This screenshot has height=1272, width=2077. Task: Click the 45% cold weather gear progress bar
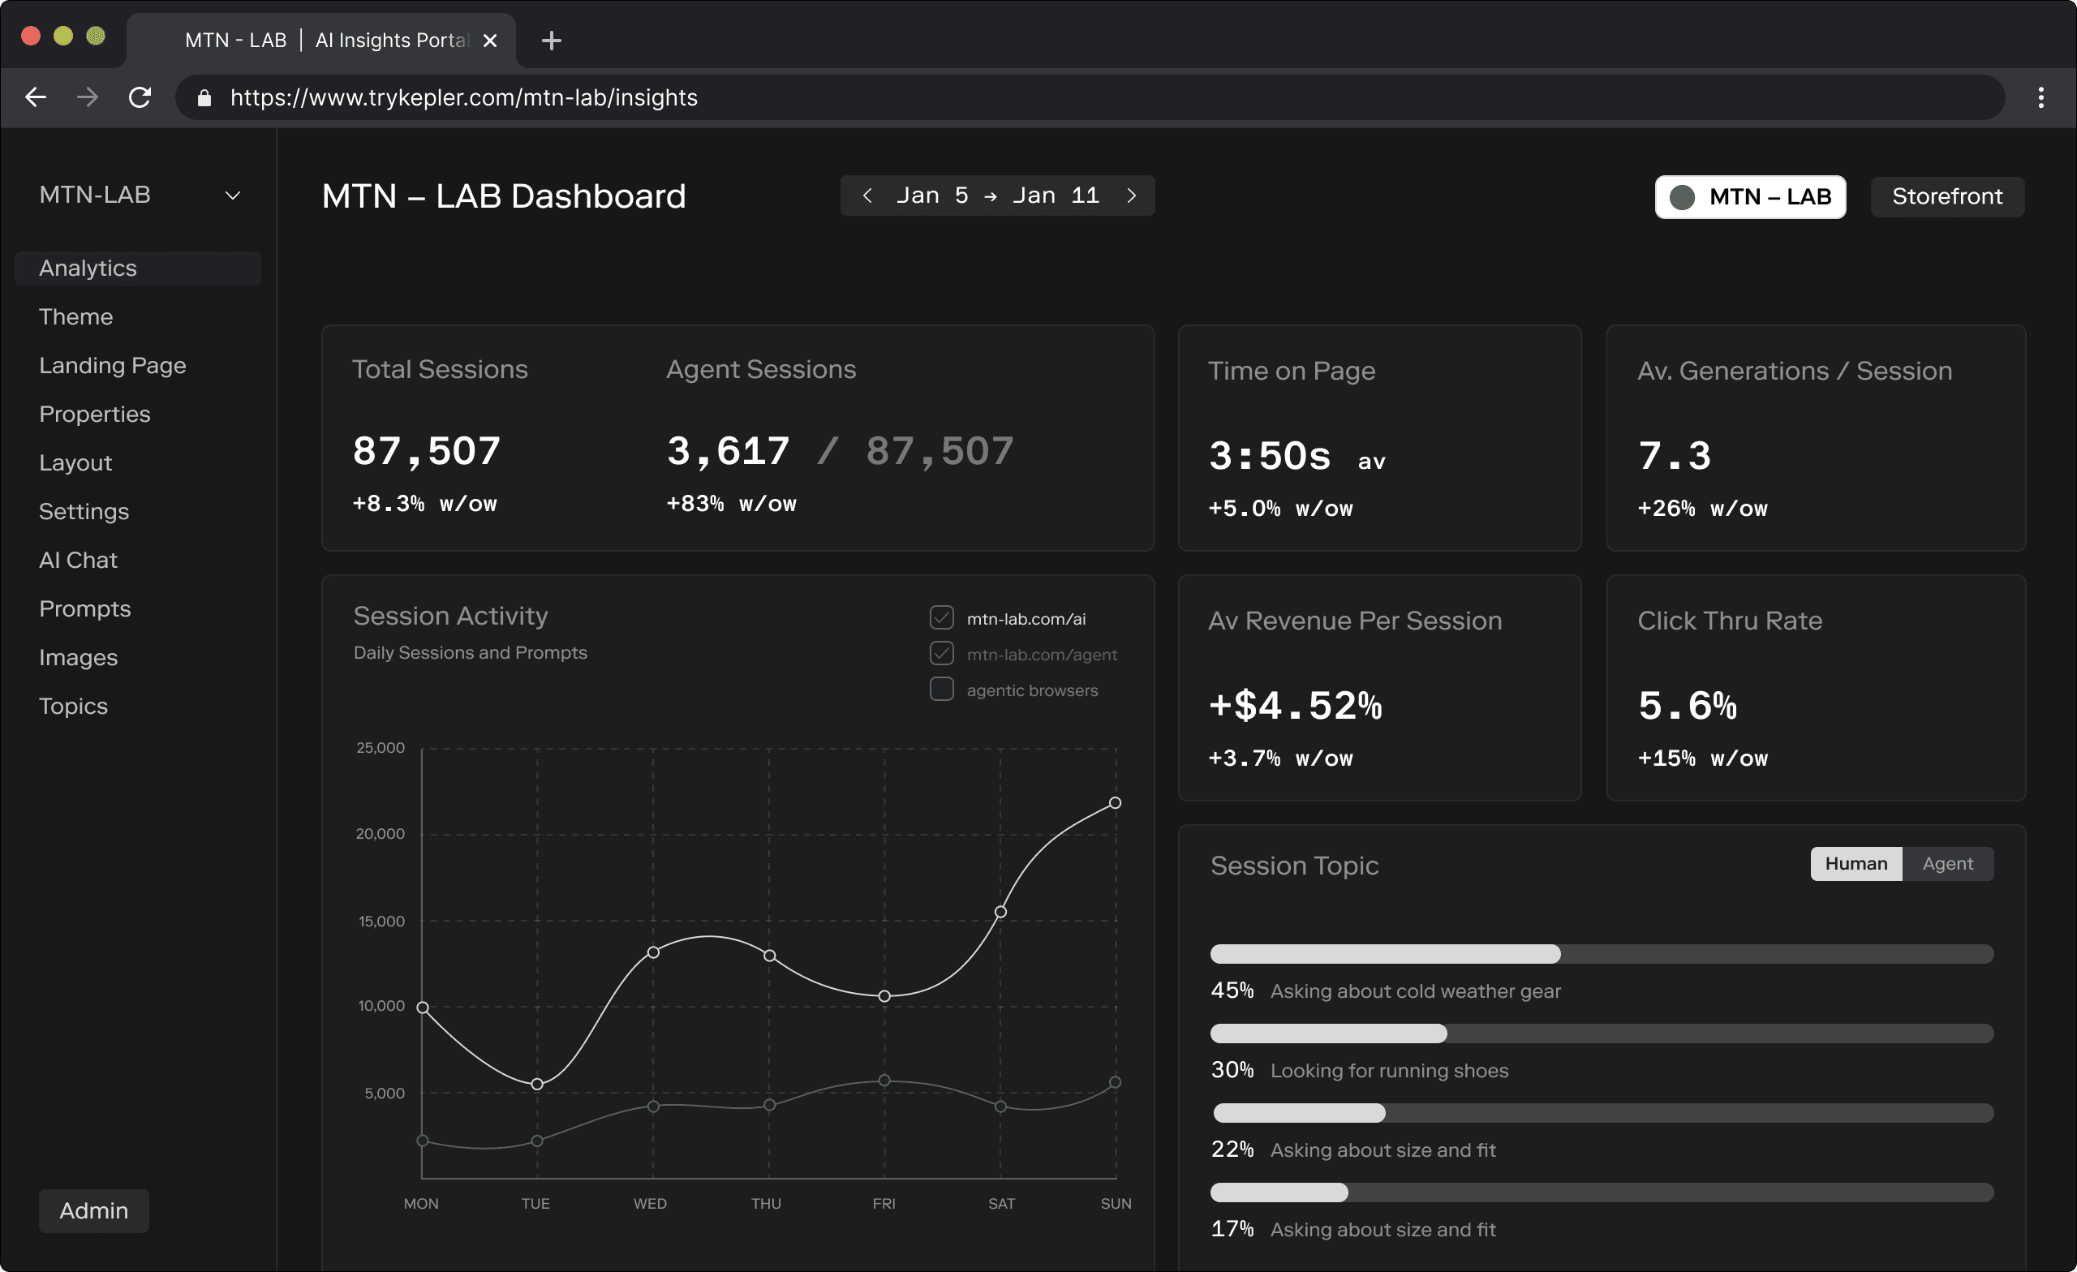(x=1602, y=954)
